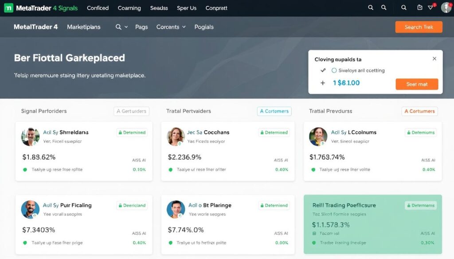Expand the Corcents dropdown menu

point(171,27)
